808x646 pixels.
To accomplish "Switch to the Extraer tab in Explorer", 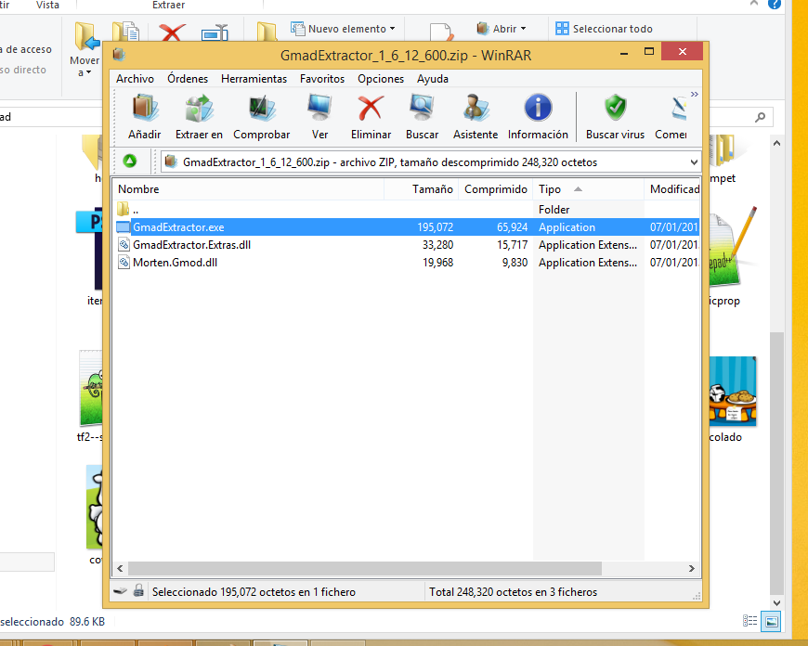I will click(168, 5).
